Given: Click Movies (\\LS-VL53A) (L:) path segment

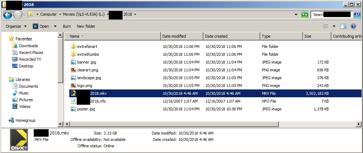Looking at the screenshot, I should 84,14.
